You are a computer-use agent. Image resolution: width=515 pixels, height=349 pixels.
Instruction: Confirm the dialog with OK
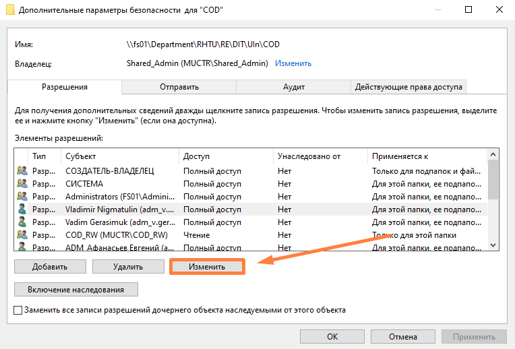(332, 337)
